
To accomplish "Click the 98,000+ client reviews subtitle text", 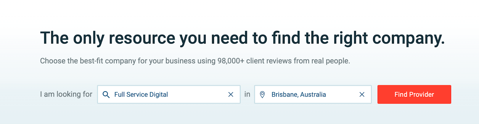I will tap(195, 61).
